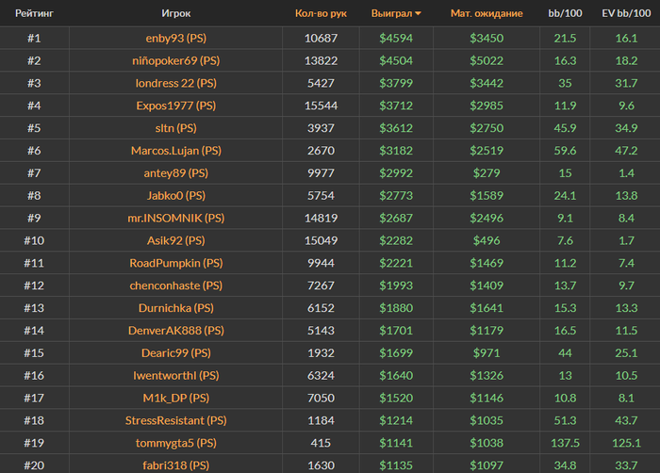Open fabri318 (PS) player link
660x473 pixels.
[x=176, y=465]
